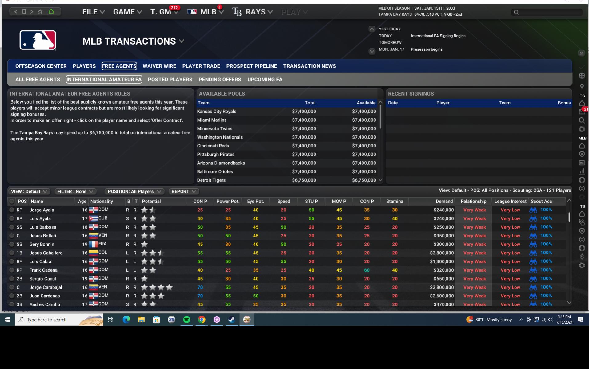Select the radio button for Jesus Bollati
The image size is (589, 369).
coord(12,236)
